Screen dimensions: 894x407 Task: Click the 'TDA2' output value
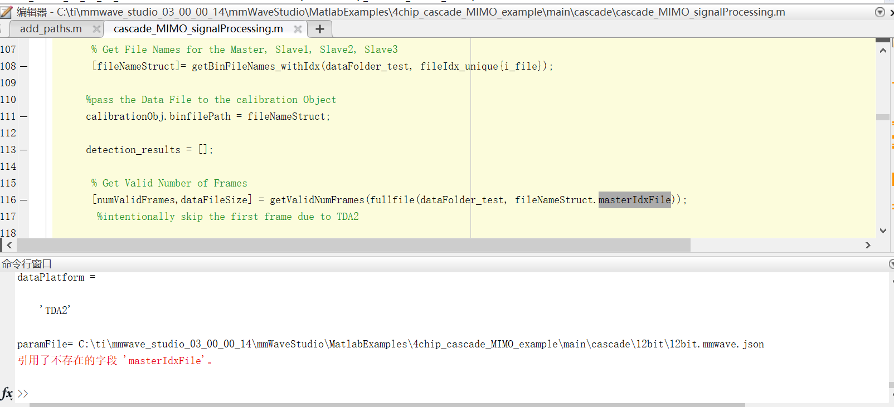(x=55, y=311)
